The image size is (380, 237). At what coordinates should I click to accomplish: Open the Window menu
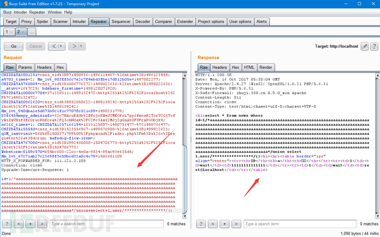click(55, 12)
